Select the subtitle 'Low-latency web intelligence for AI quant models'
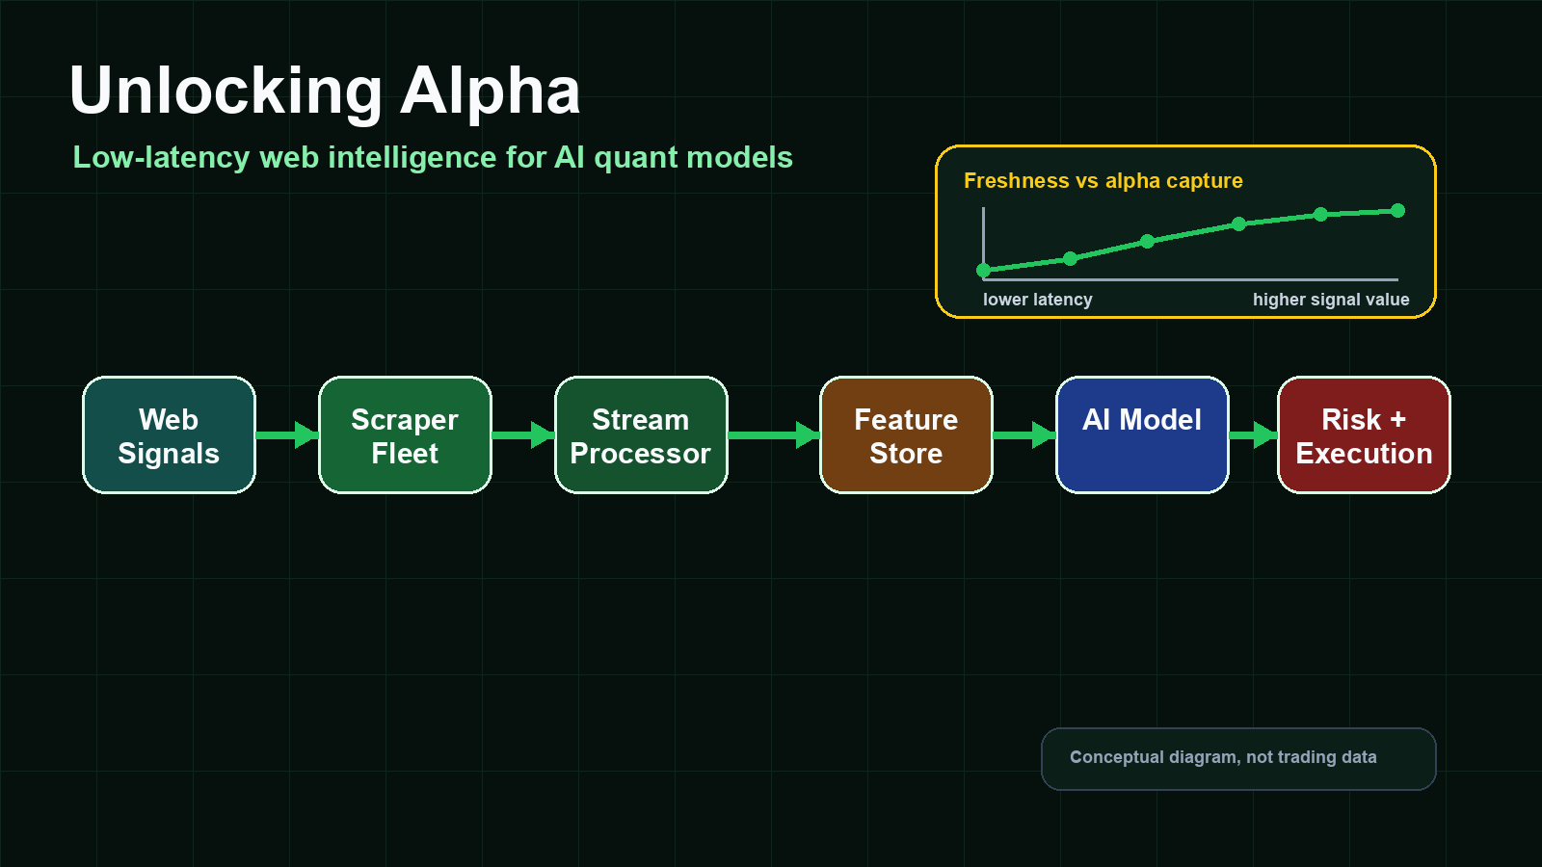1542x867 pixels. pos(433,157)
